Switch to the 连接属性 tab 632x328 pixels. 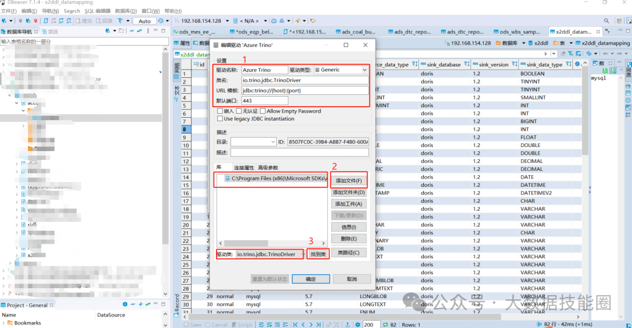point(244,168)
